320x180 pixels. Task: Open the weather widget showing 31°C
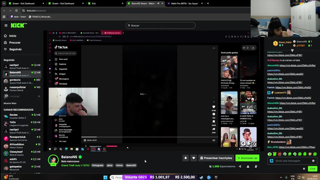tap(12, 177)
